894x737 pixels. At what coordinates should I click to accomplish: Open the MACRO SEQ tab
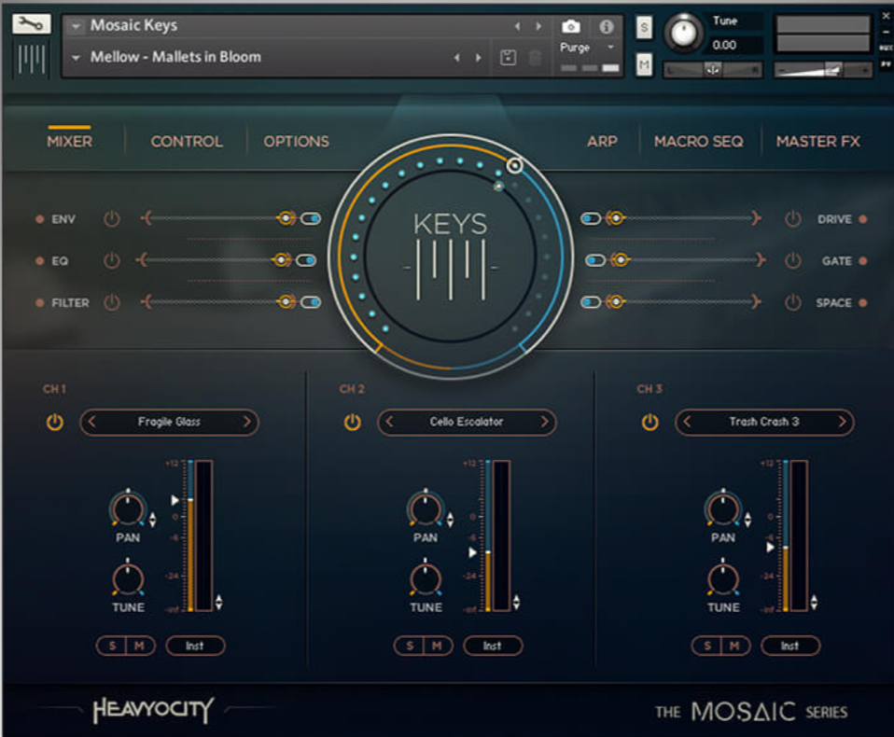[x=698, y=142]
